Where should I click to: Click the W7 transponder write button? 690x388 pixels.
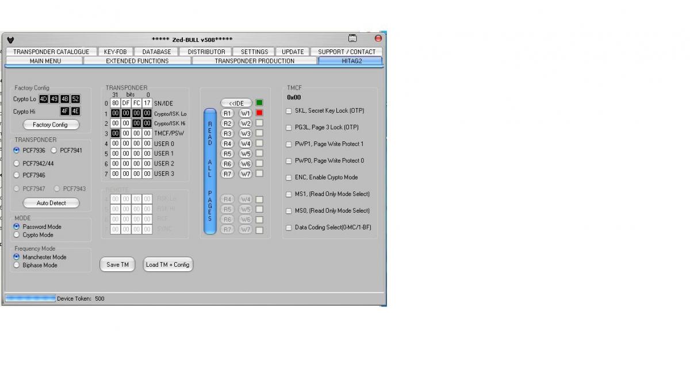tap(246, 174)
